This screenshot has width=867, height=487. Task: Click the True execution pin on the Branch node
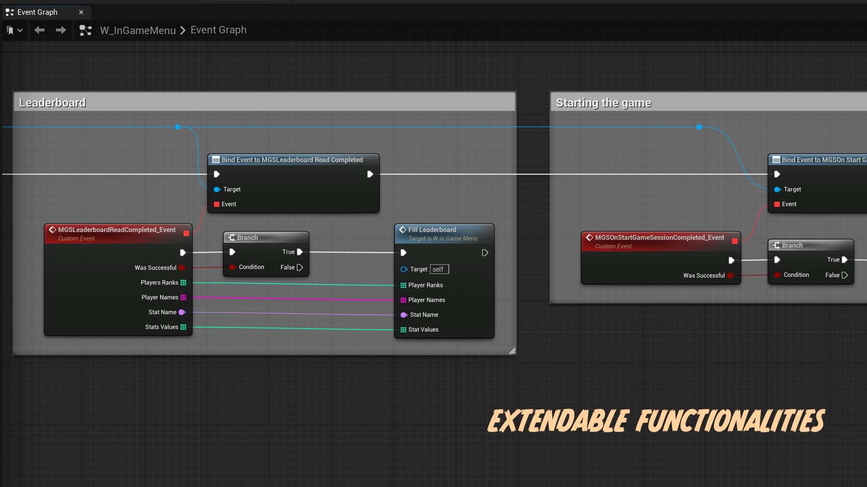[x=299, y=252]
